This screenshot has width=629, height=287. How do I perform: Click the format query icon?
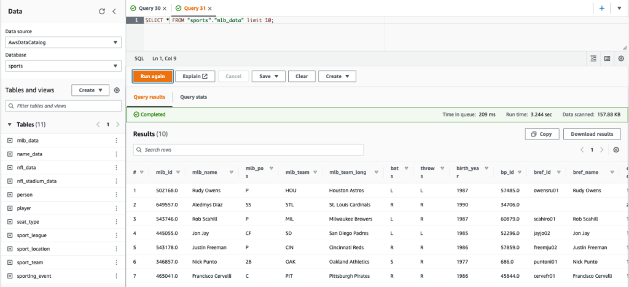tap(594, 58)
